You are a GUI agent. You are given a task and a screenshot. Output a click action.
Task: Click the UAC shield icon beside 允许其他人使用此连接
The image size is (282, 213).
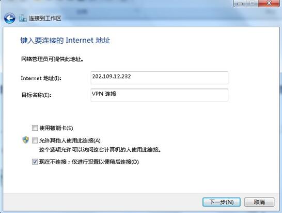tap(26, 140)
